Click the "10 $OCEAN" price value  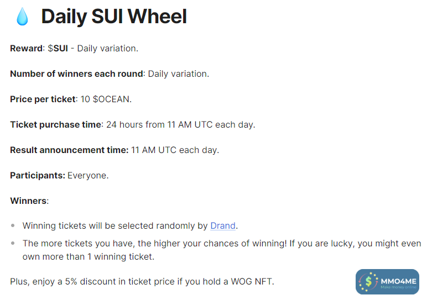(x=105, y=99)
